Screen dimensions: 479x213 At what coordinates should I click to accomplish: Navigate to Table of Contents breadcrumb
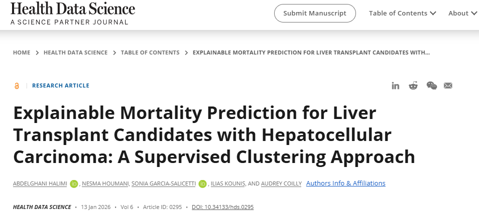pos(150,52)
